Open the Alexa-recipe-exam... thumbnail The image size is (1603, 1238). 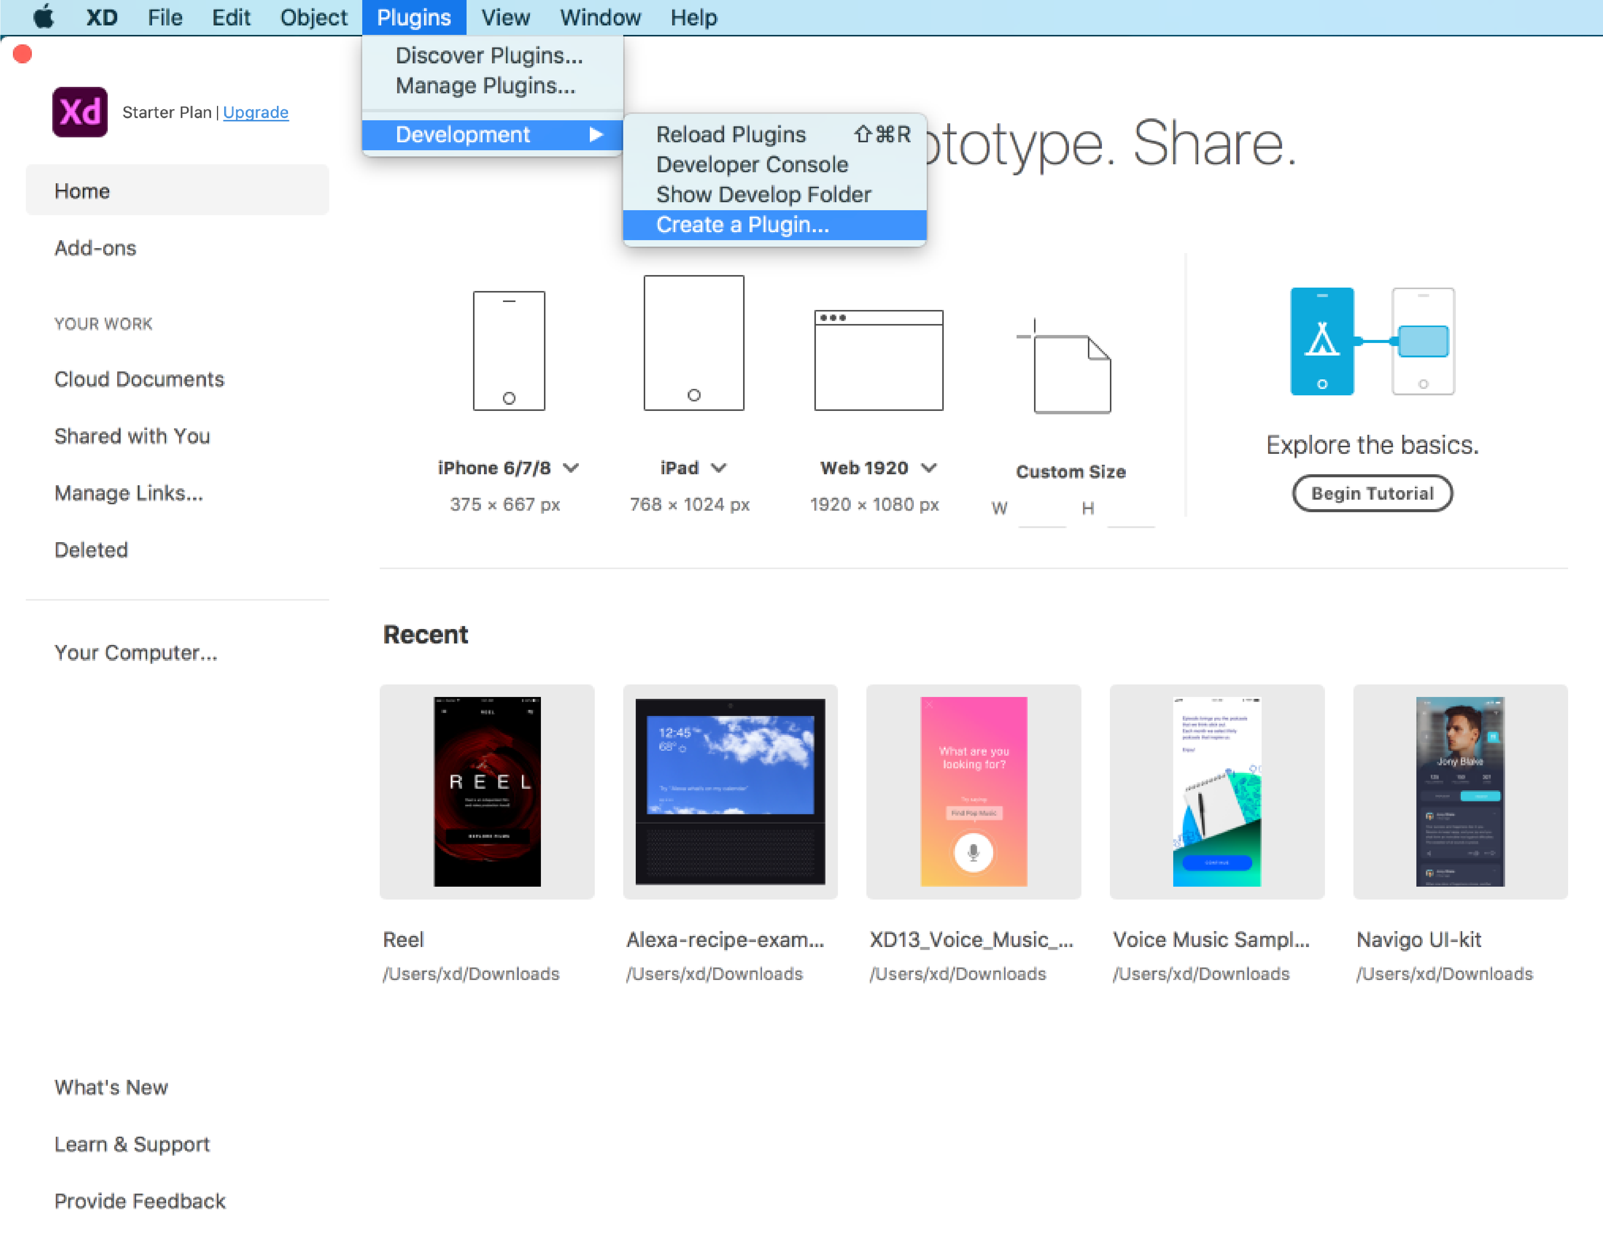730,791
